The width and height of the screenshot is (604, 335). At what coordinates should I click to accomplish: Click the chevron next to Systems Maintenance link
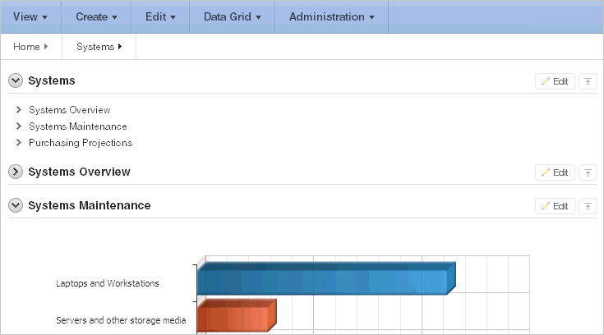(x=18, y=126)
